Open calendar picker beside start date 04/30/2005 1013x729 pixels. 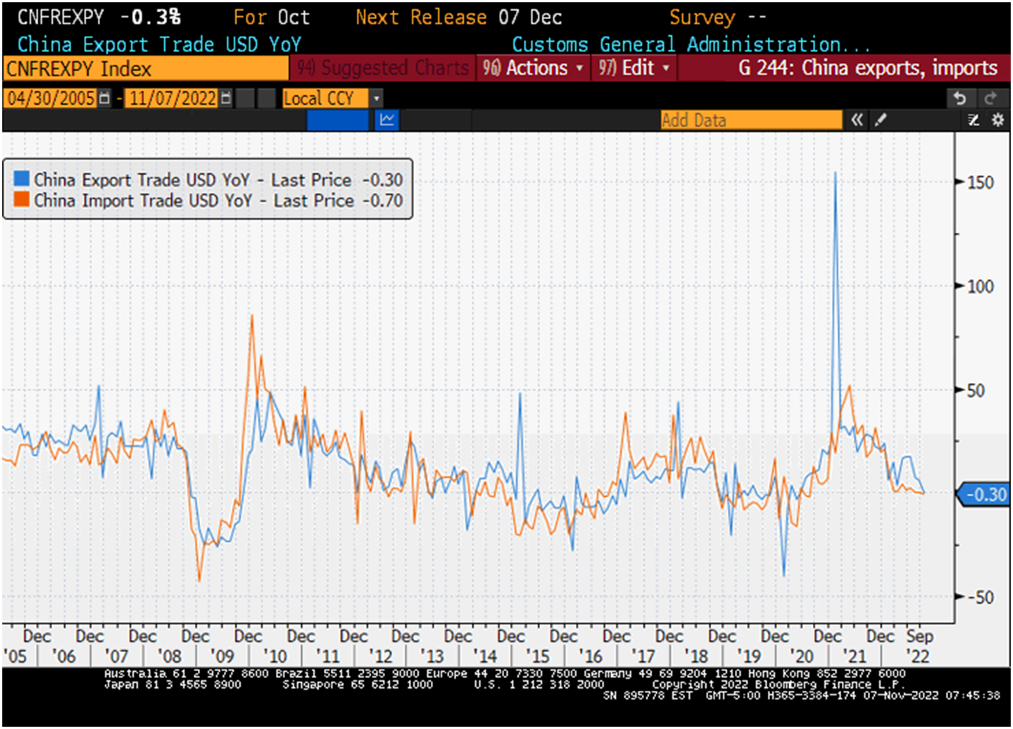tap(105, 98)
